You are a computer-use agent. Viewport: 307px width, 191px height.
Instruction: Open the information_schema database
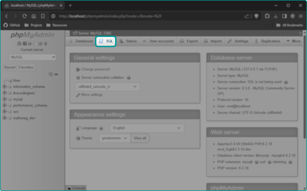[x=29, y=87]
